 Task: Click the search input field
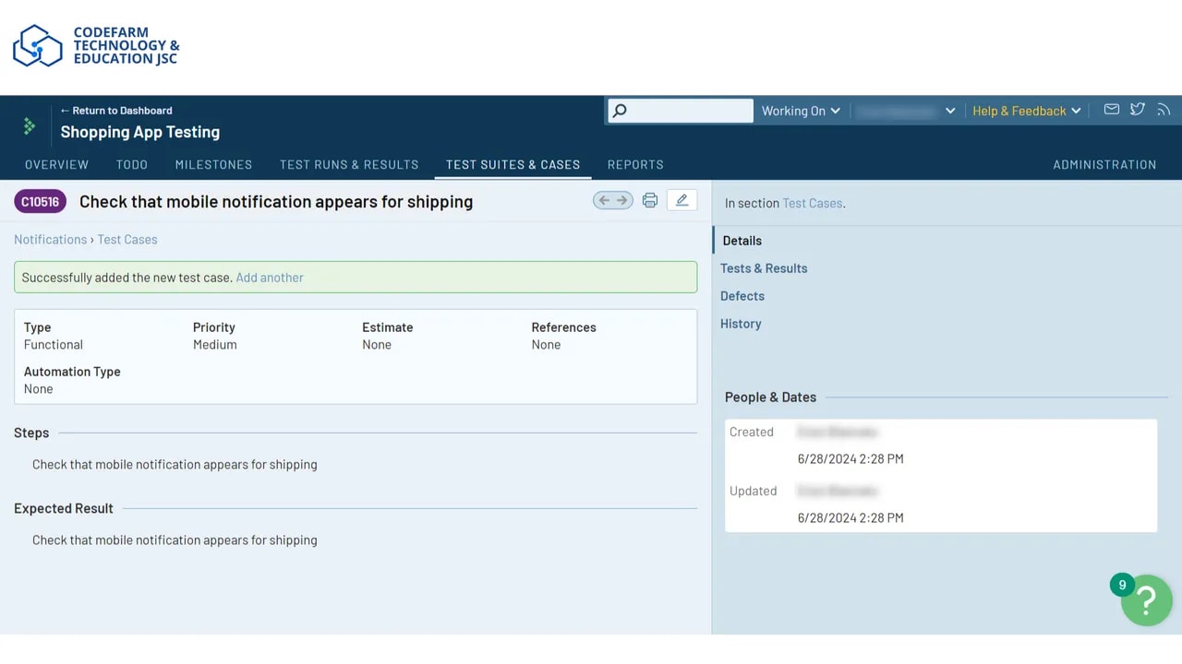[689, 111]
